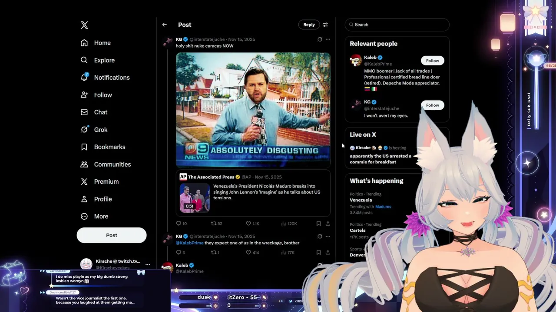Screen dimensions: 556x312
Task: Open Explore page in sidebar
Action: [97, 60]
